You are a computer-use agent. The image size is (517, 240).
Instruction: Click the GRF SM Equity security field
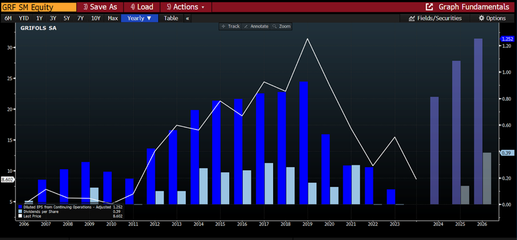tap(38, 7)
